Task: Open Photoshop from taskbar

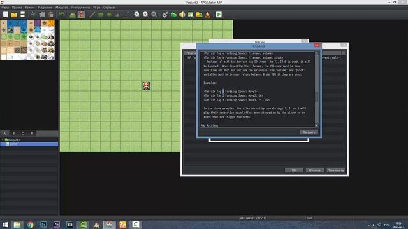Action: (x=43, y=225)
